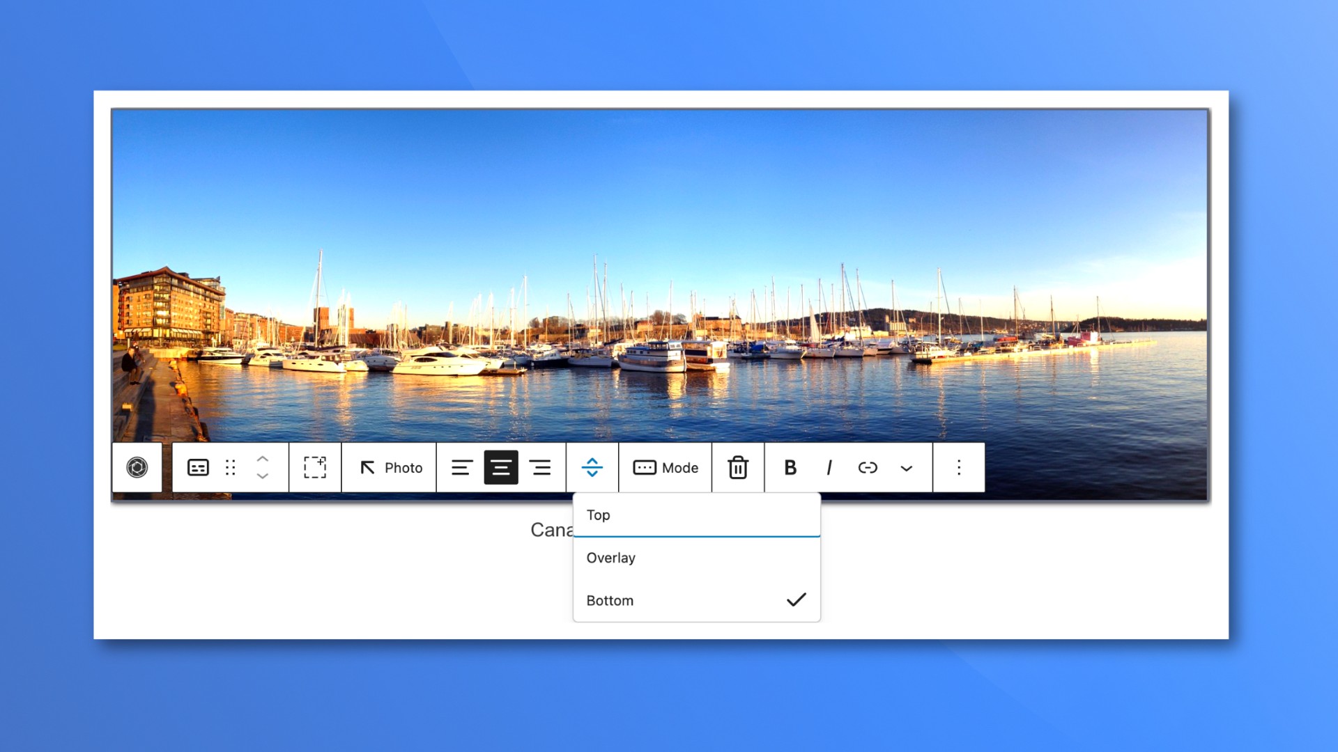Screen dimensions: 1338x752
Task: Open three-dot block options menu
Action: pos(959,467)
